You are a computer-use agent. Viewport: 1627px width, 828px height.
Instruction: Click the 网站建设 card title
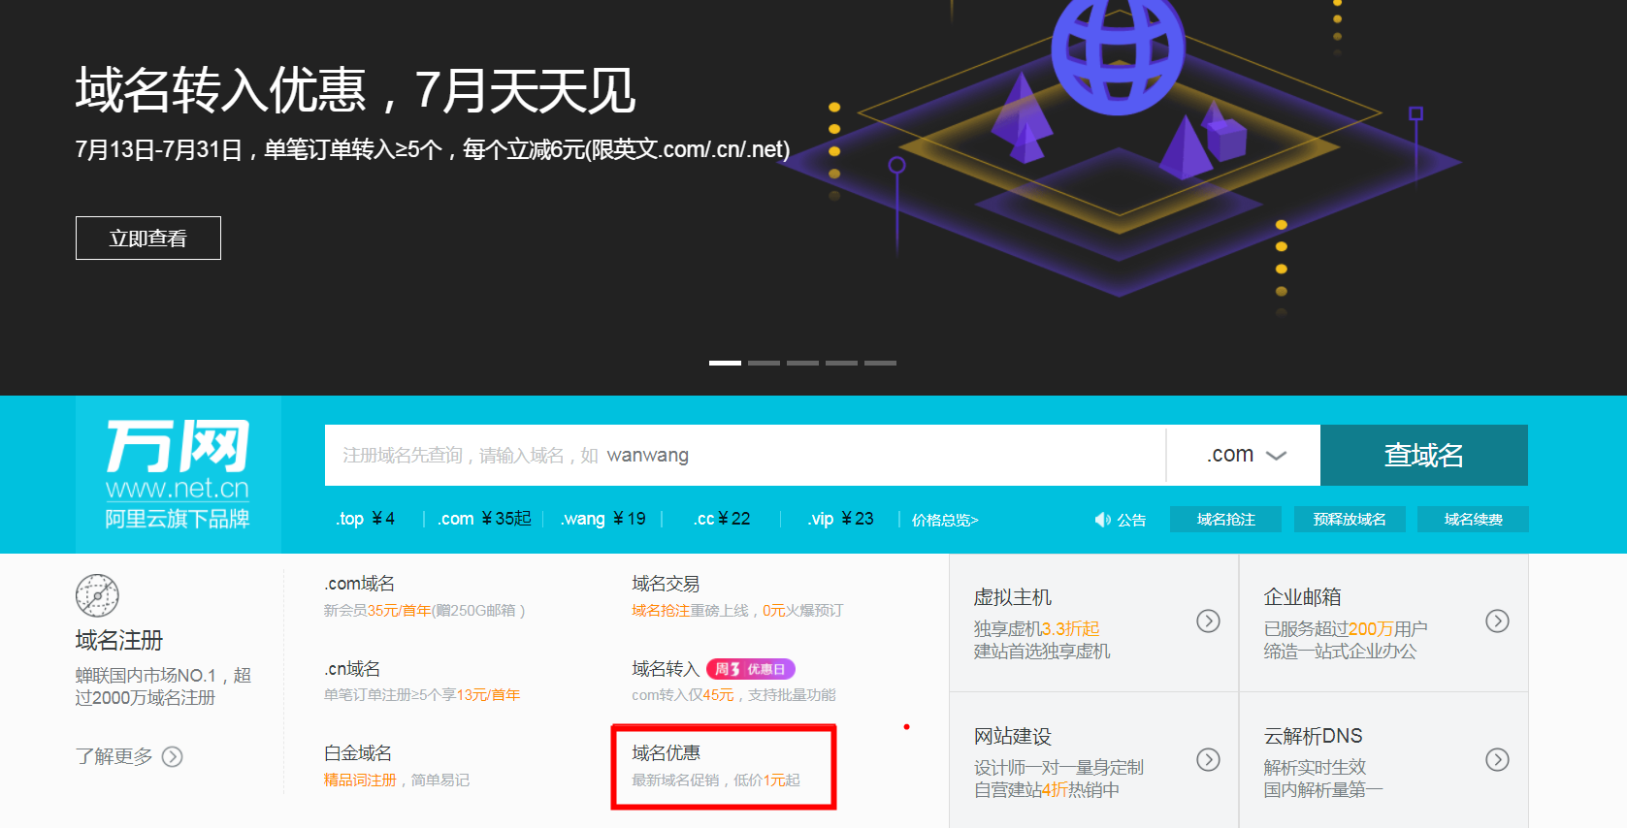click(1013, 737)
